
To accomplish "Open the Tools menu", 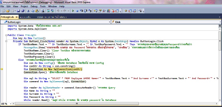I will click(43, 6).
